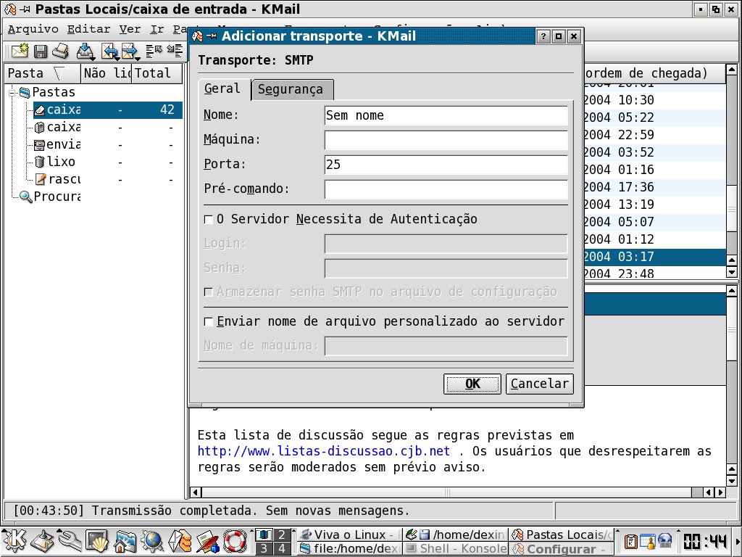Tick 'Enviar nome de arquivo personalizado' checkbox

click(208, 321)
